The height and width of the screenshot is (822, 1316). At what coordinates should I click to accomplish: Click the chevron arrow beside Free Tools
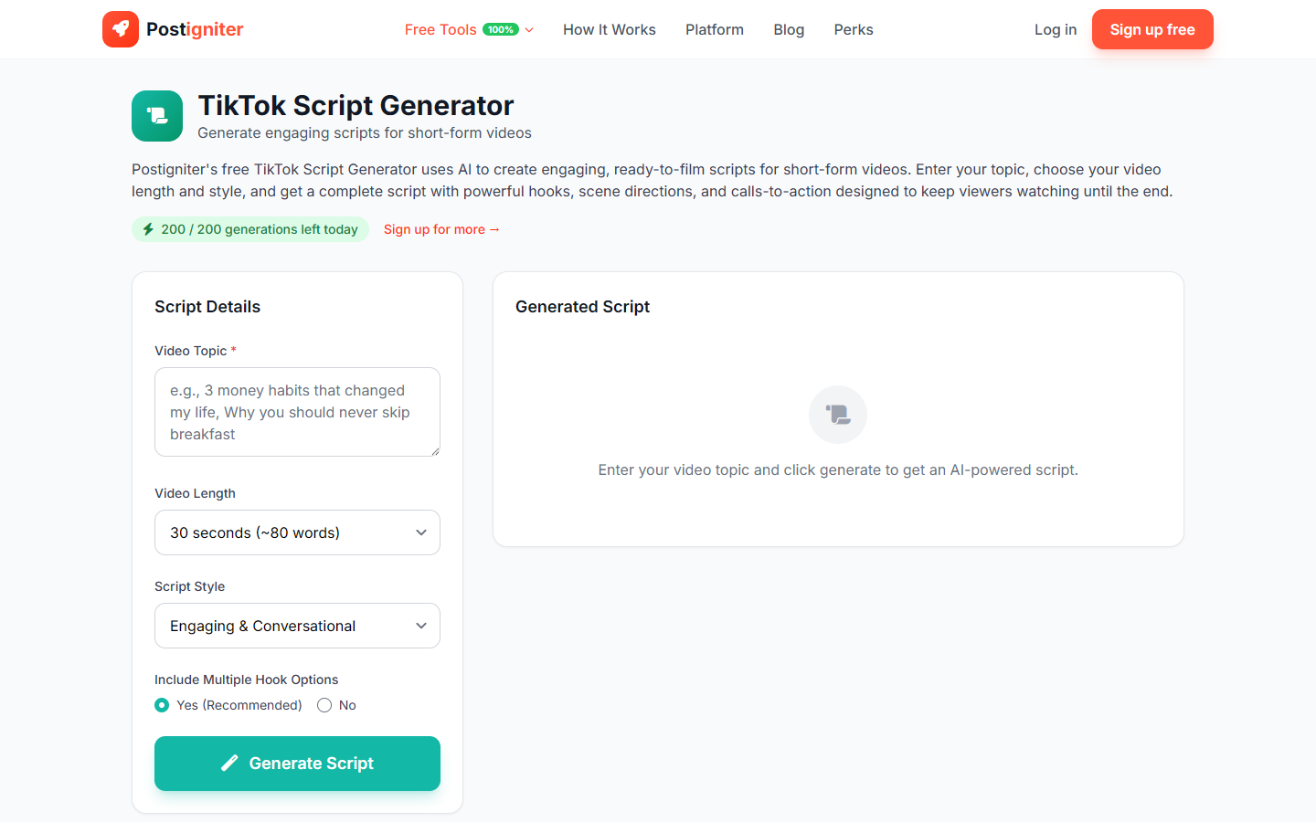[528, 29]
